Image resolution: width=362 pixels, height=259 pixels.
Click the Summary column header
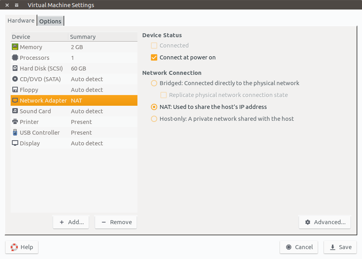pyautogui.click(x=83, y=37)
